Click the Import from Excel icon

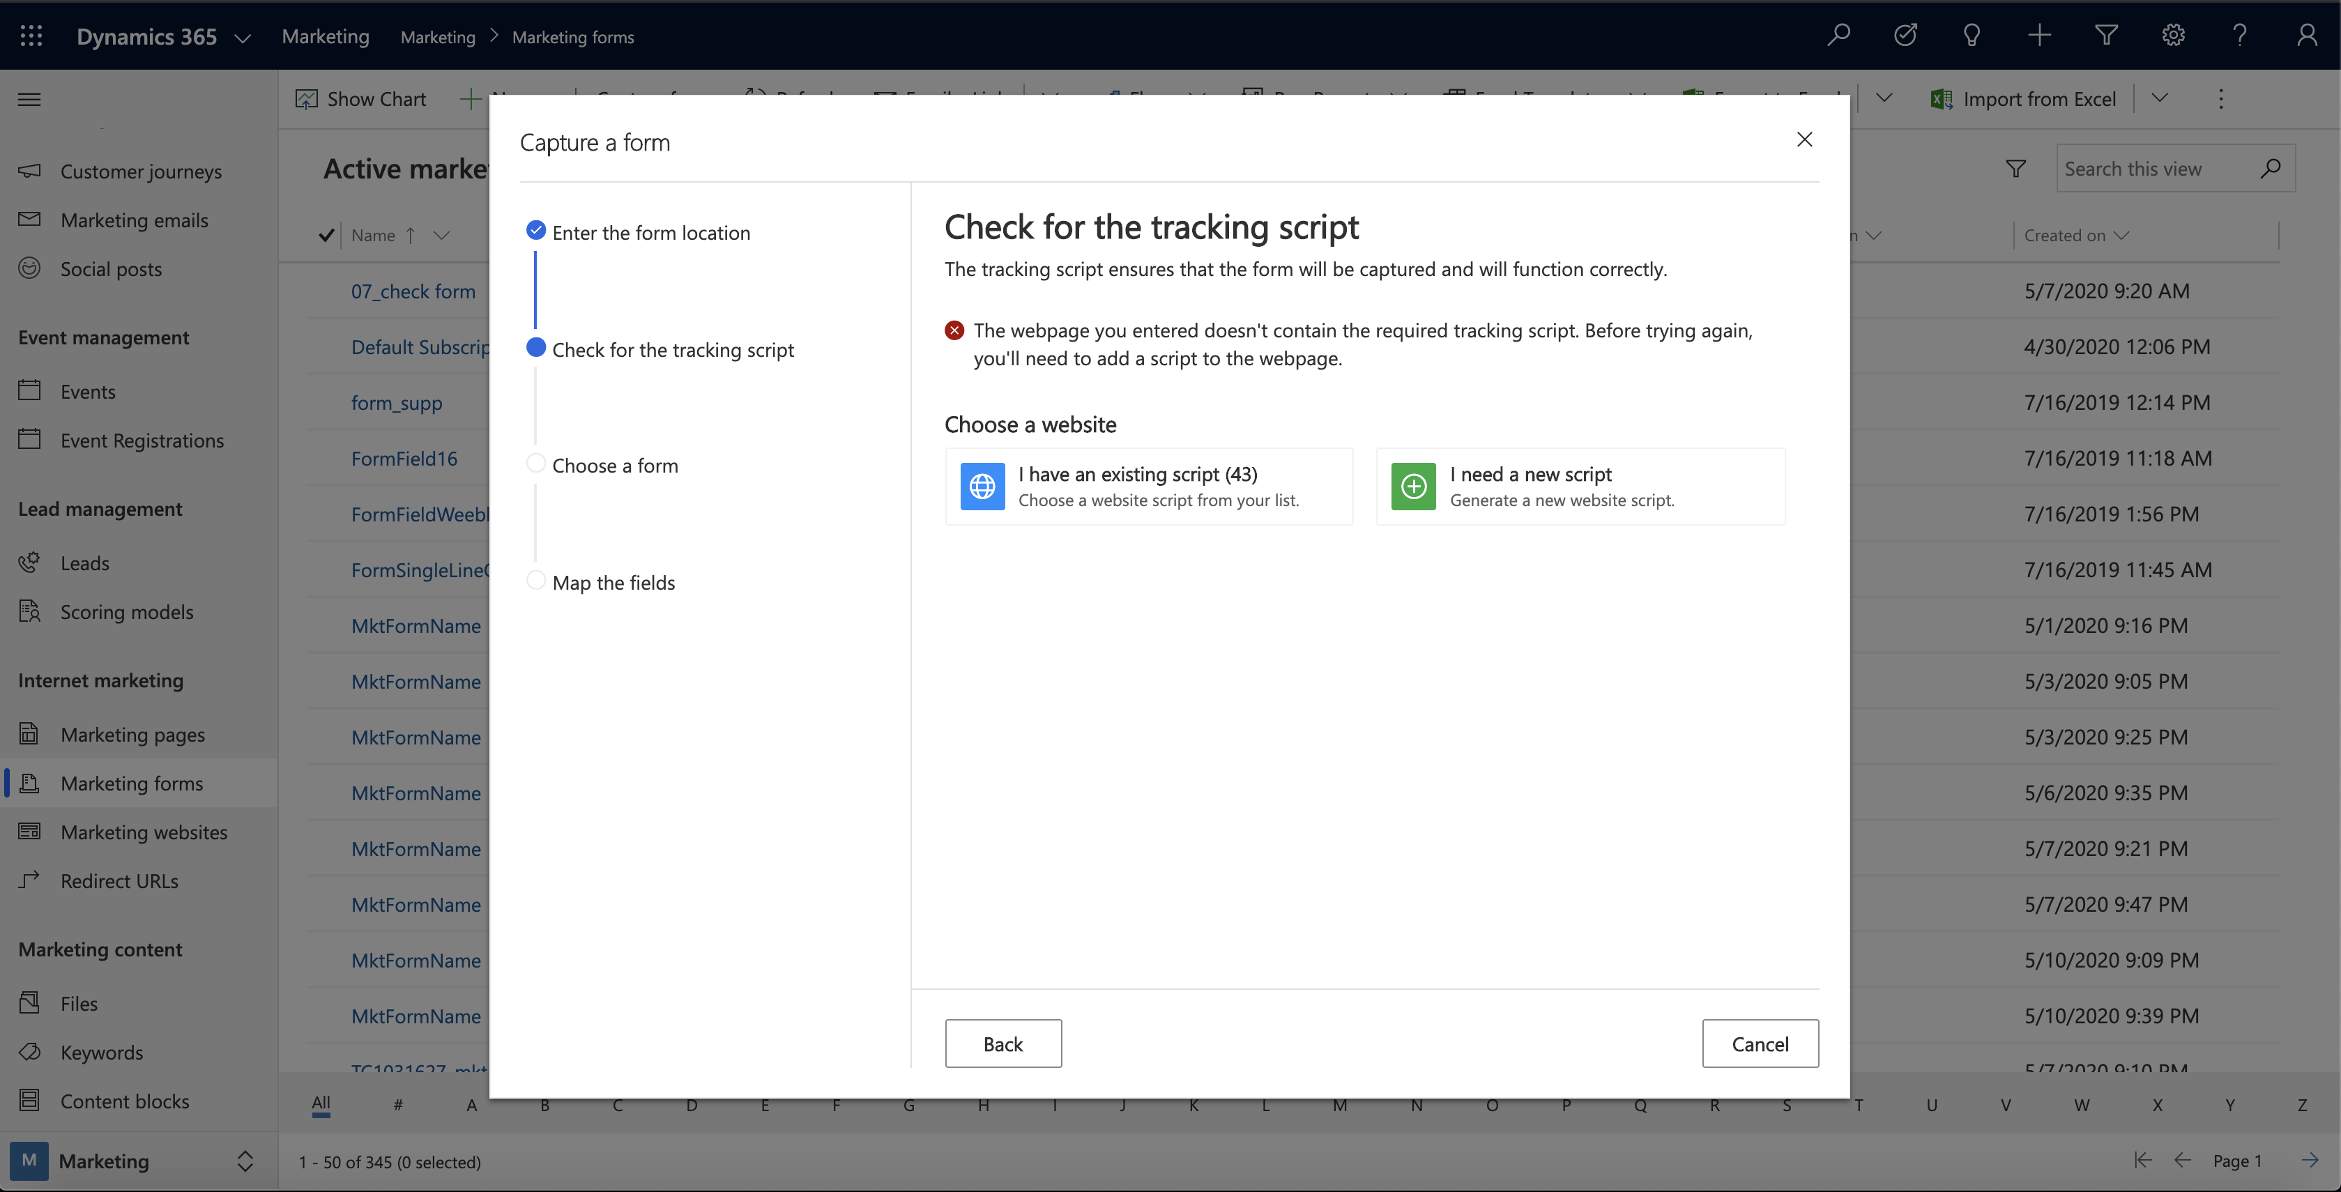tap(1942, 99)
